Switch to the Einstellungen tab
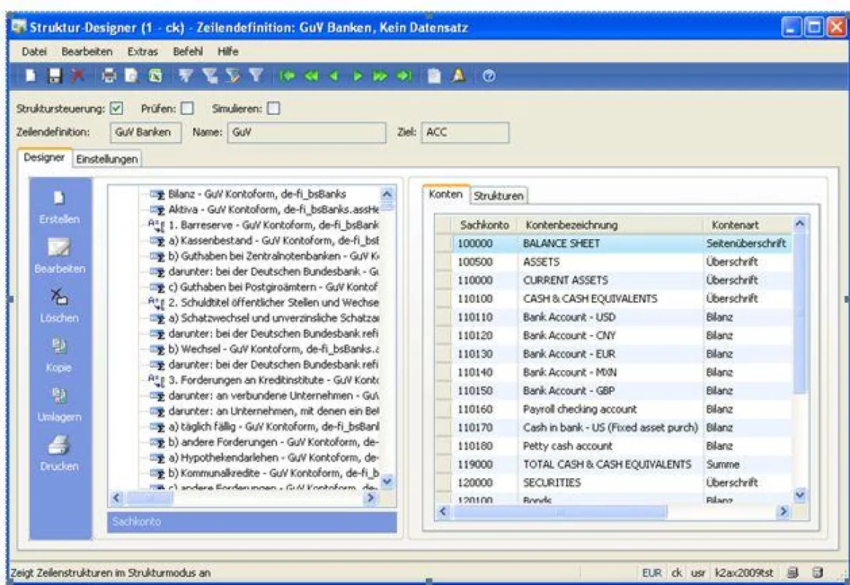 tap(107, 159)
